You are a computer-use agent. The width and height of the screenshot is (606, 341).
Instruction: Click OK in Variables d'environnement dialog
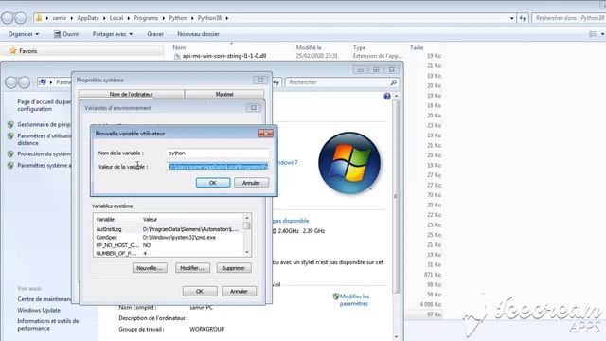pos(200,291)
